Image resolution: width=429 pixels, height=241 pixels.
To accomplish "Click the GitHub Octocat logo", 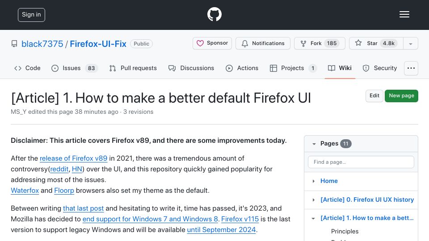I will (214, 14).
